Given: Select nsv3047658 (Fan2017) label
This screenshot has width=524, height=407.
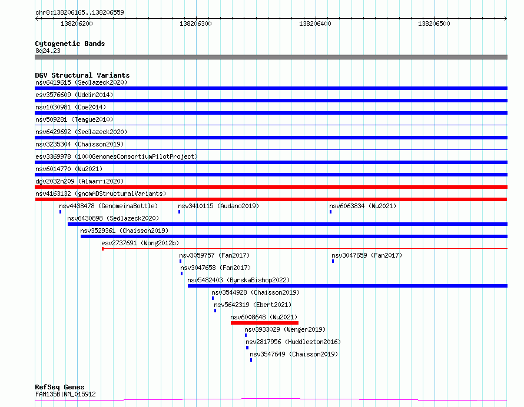Looking at the screenshot, I should coord(215,268).
